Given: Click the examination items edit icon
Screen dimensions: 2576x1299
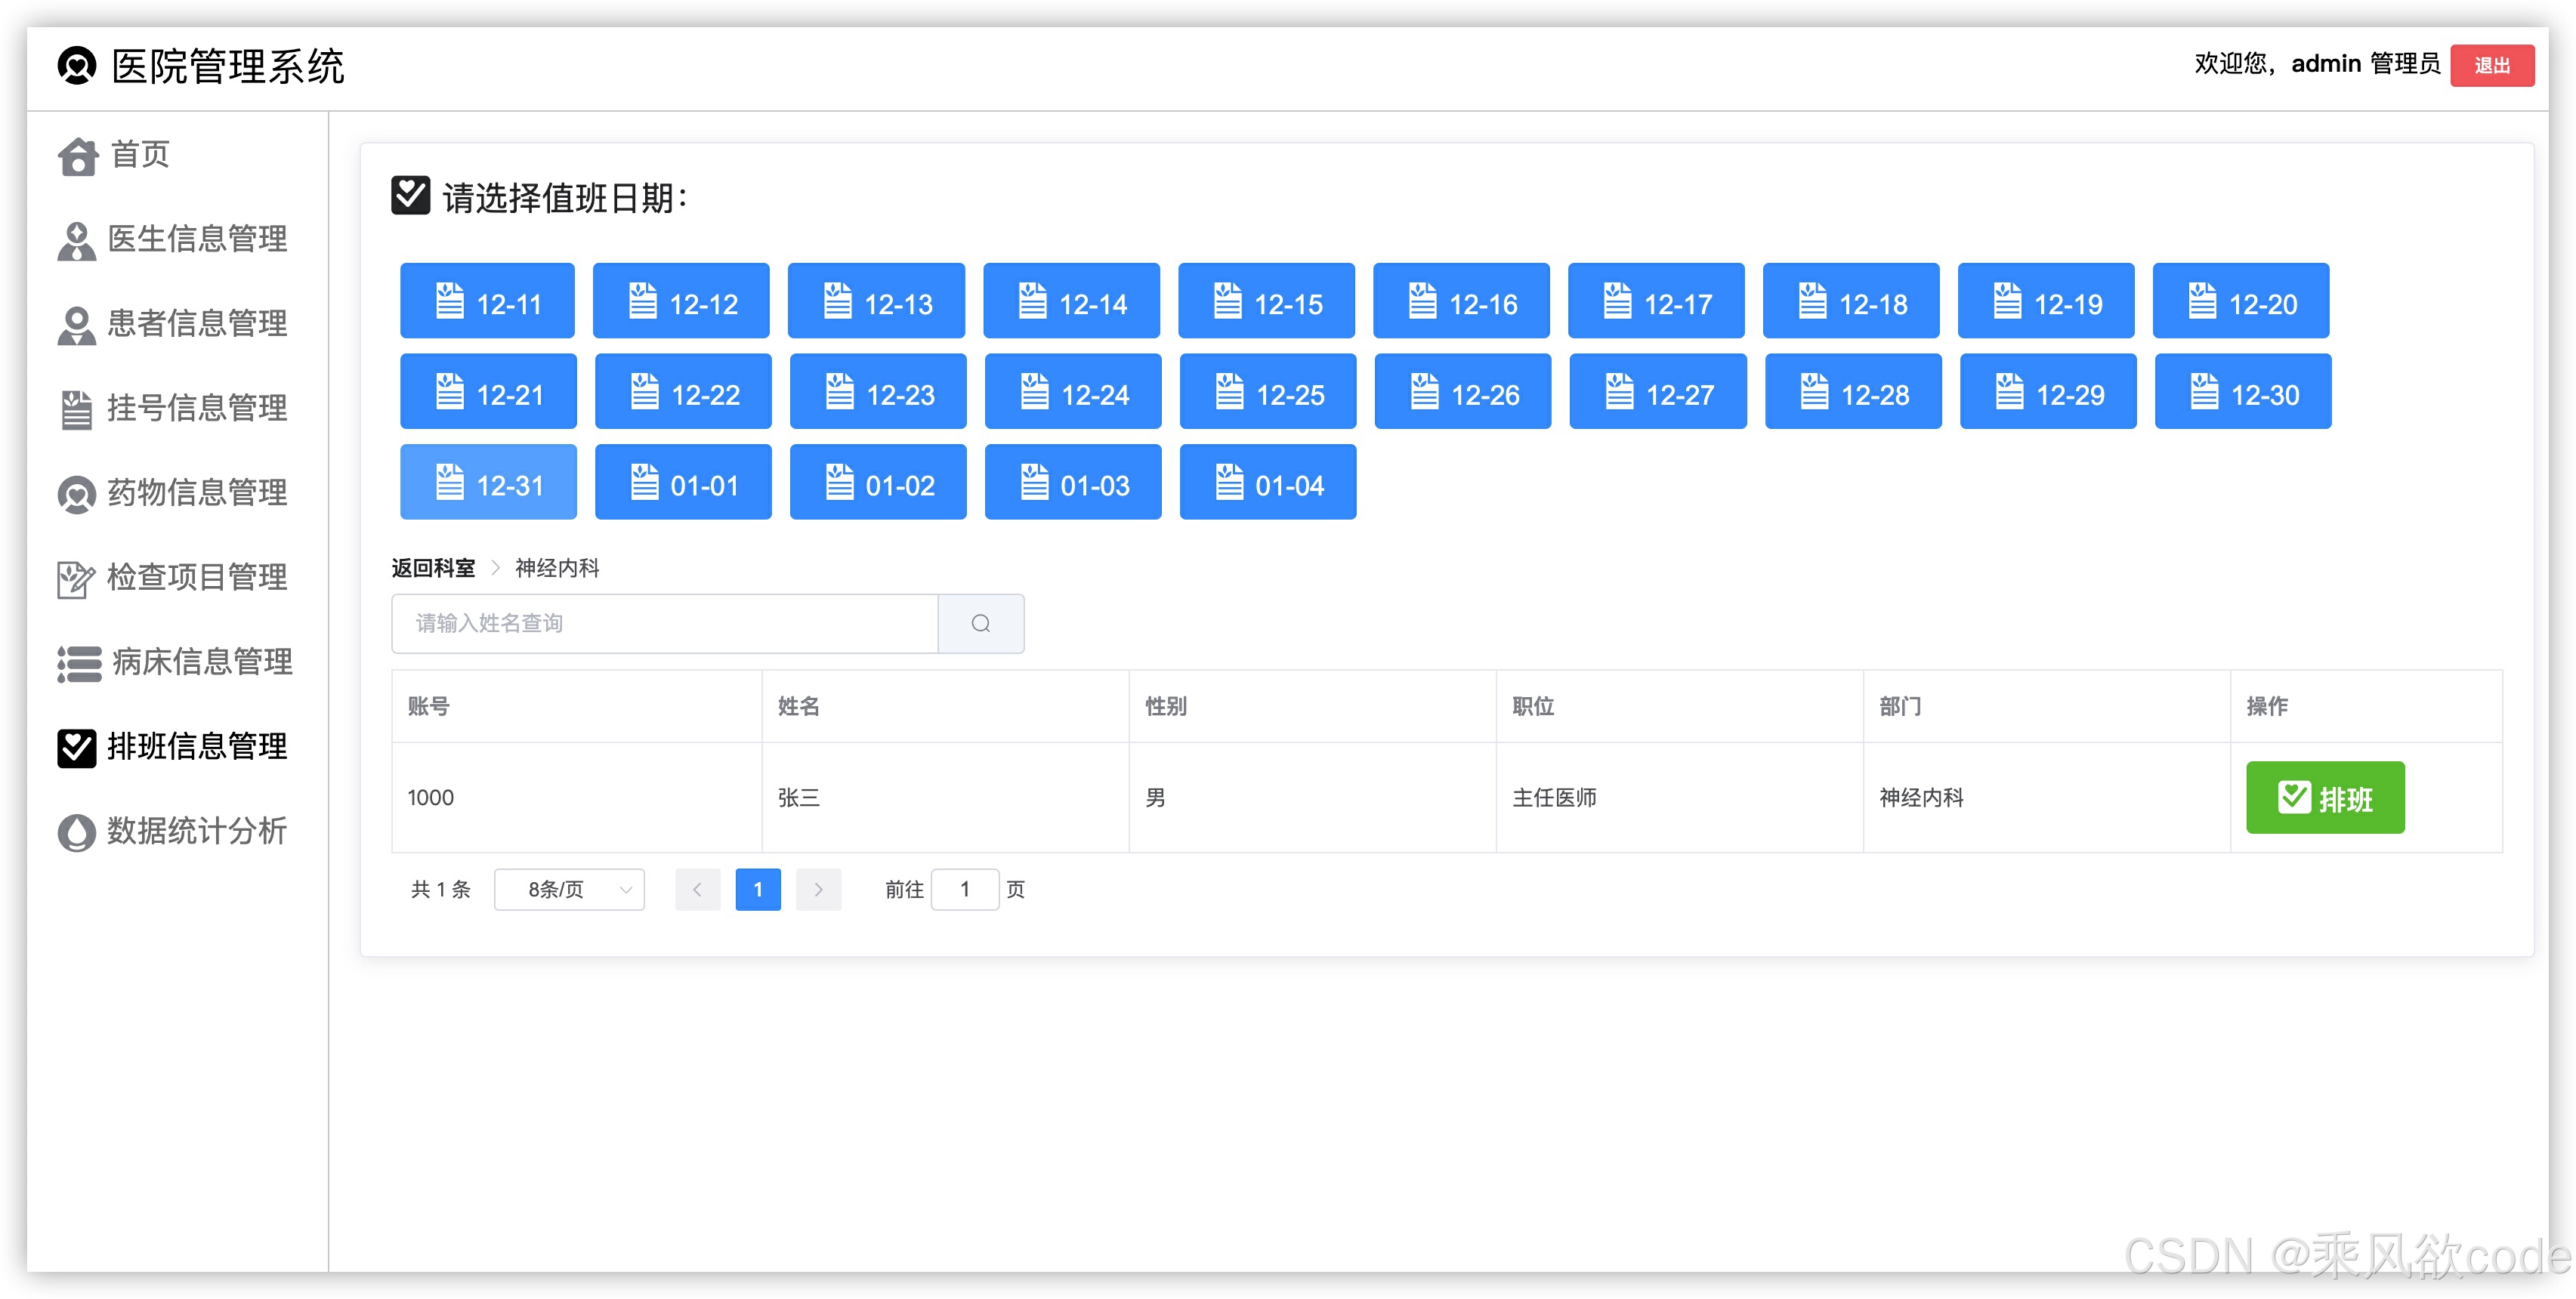Looking at the screenshot, I should (77, 579).
